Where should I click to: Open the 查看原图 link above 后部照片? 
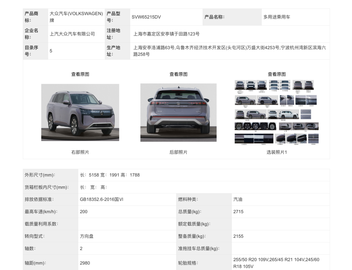[179, 74]
